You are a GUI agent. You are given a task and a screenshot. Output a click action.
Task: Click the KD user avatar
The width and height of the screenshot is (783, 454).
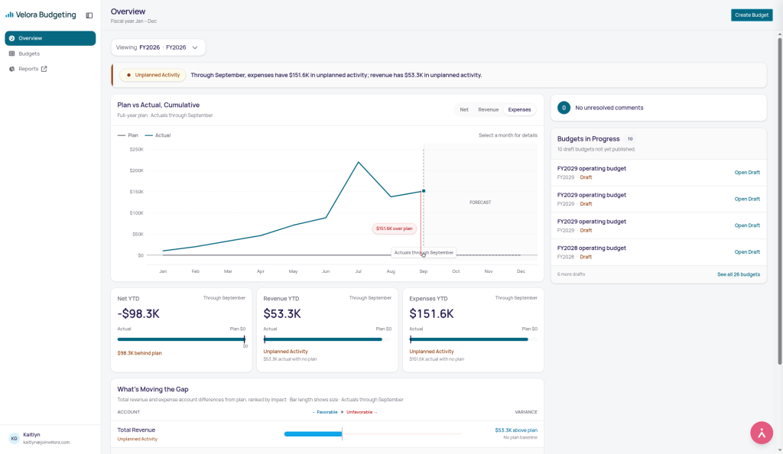coord(14,438)
